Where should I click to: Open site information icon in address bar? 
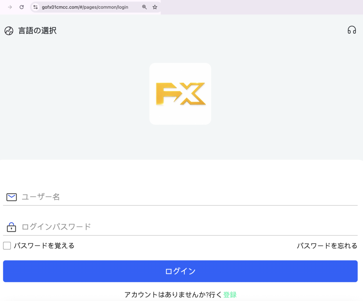tap(35, 7)
